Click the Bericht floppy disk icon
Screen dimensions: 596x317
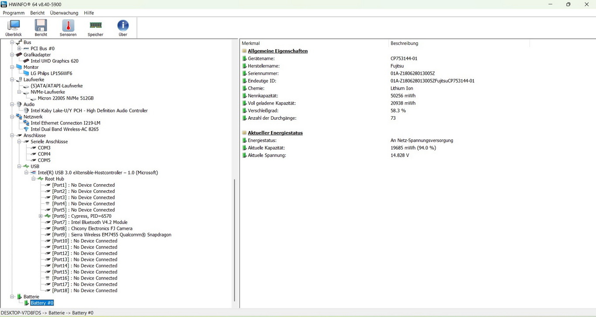pyautogui.click(x=41, y=28)
